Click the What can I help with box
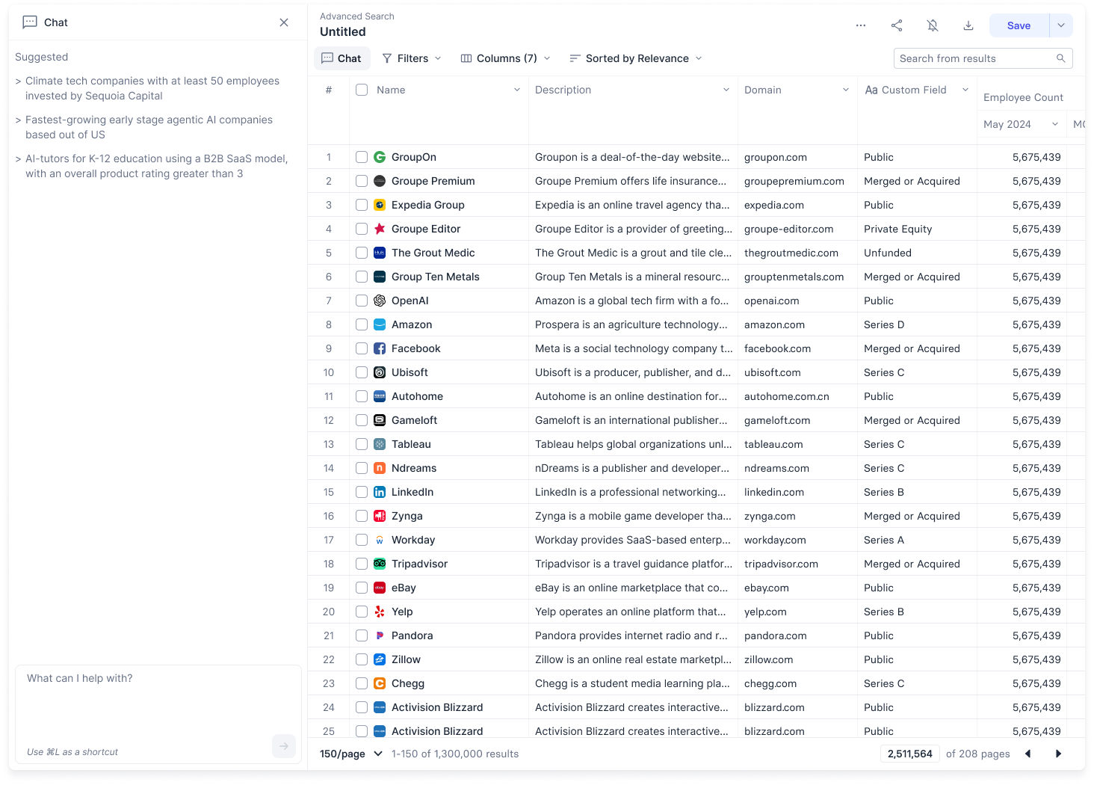The height and width of the screenshot is (785, 1094). tap(158, 714)
